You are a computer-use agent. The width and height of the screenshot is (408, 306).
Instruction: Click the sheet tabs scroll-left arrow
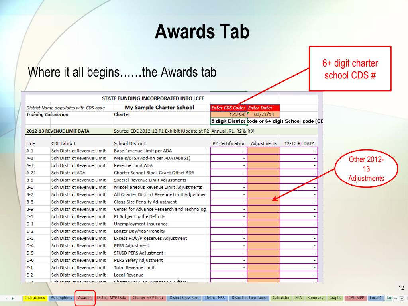(6, 298)
